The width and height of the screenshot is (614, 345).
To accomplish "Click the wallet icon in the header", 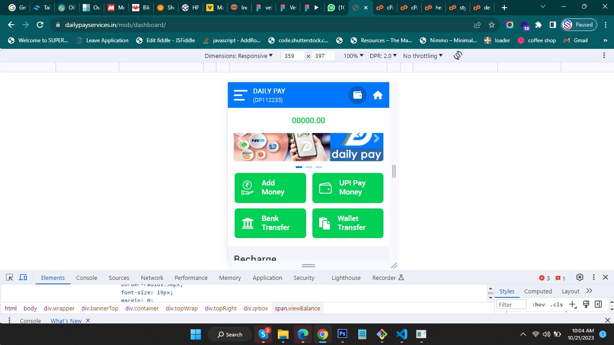I will pos(358,95).
